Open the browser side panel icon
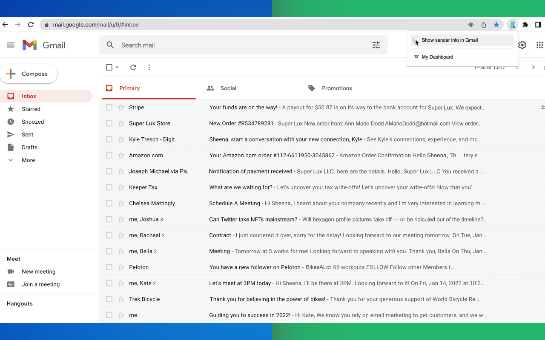545x340 pixels. 538,25
